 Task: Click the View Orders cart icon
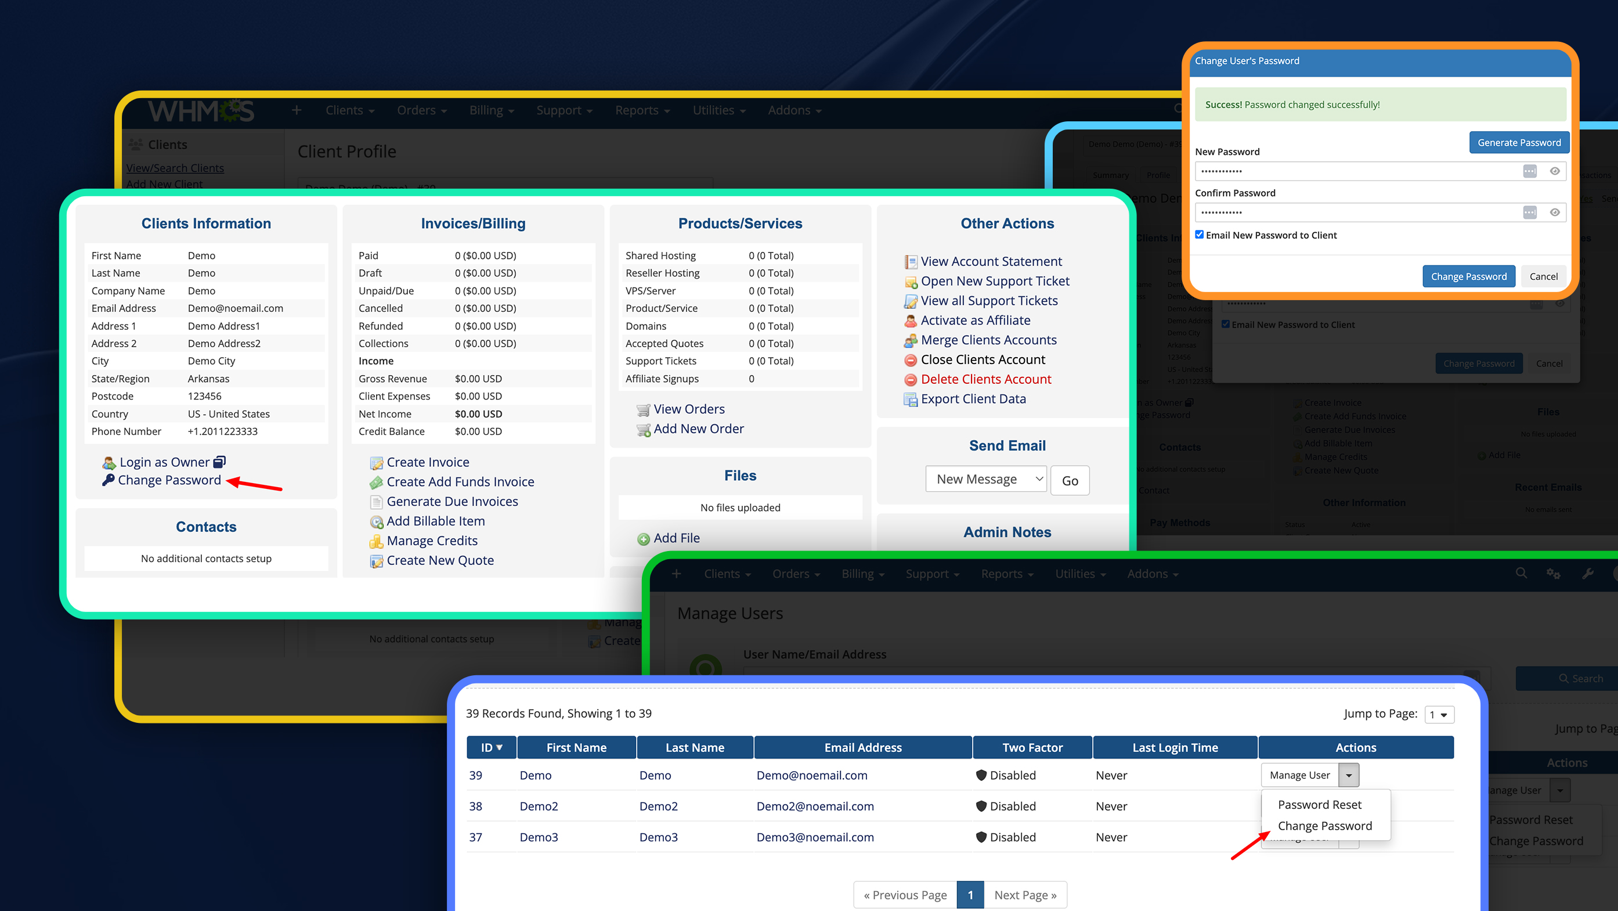(643, 410)
